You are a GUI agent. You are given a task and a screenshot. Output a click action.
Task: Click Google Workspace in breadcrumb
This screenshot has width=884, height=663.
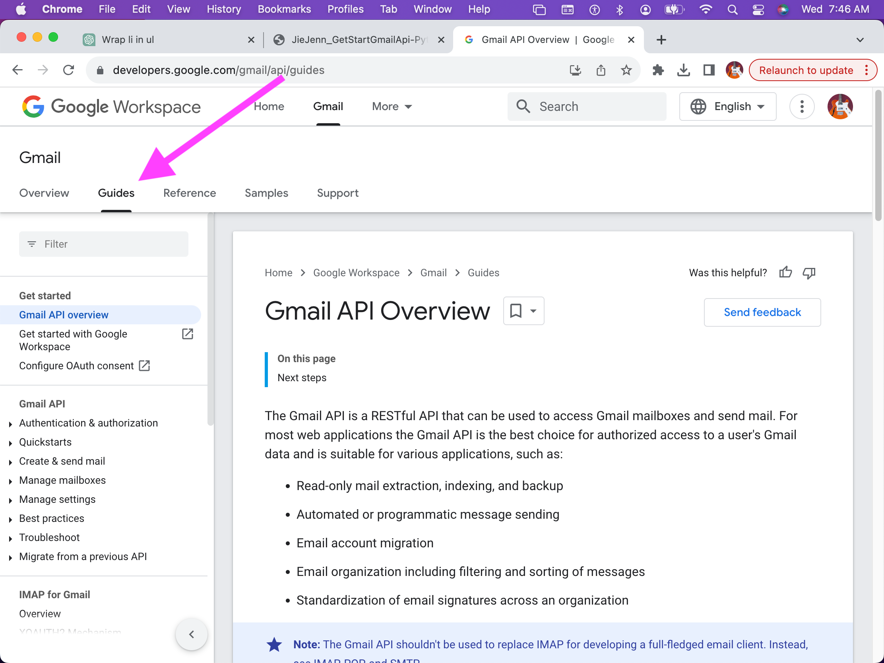(356, 273)
